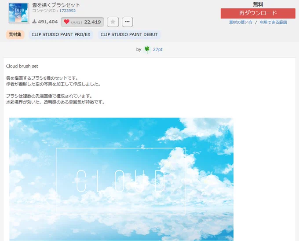This screenshot has width=299, height=241.
Task: Click the 'Cloud brush set' description text
Action: click(x=22, y=66)
